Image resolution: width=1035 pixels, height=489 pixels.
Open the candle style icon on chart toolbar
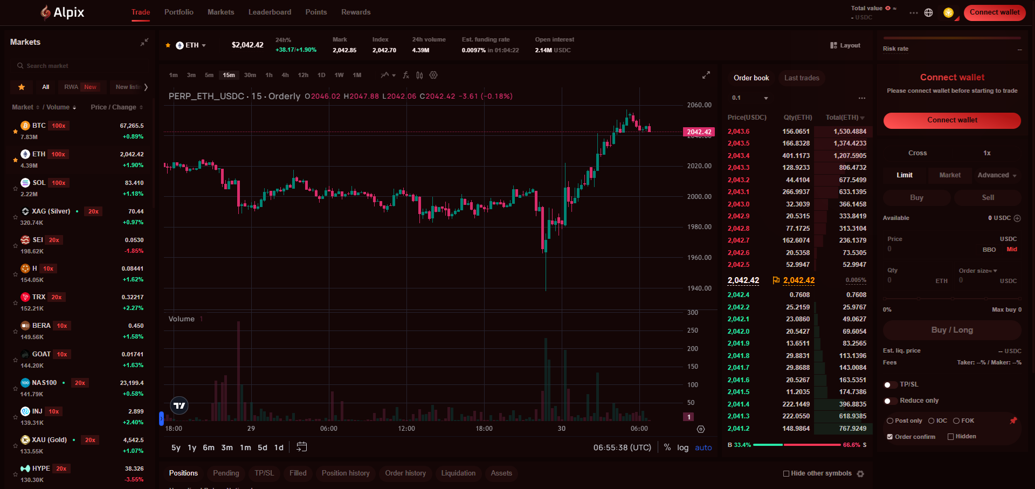420,75
